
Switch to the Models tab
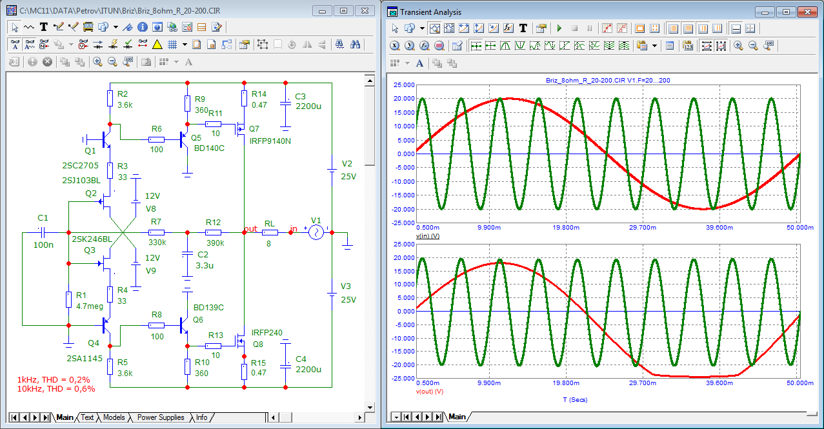pyautogui.click(x=114, y=417)
